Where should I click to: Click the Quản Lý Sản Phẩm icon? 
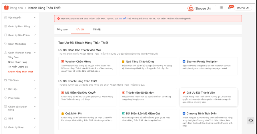pyautogui.click(x=5, y=35)
